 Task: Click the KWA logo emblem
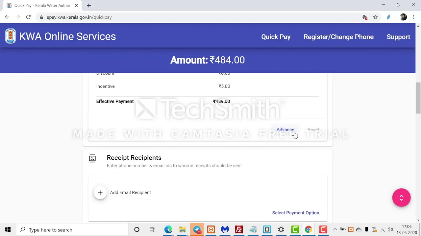pyautogui.click(x=11, y=36)
